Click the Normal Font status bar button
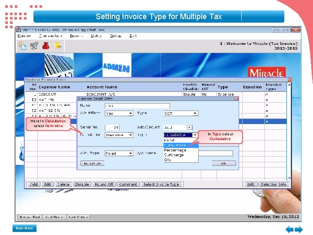Image resolution: width=313 pixels, height=235 pixels. 30,217
